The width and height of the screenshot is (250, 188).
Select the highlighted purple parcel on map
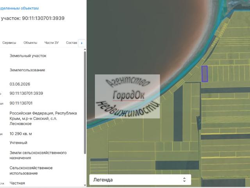point(205,74)
